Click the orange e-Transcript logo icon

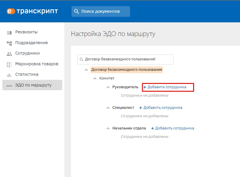pyautogui.click(x=11, y=11)
